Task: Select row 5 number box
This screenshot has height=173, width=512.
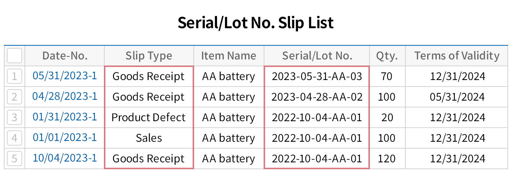Action: (x=15, y=159)
